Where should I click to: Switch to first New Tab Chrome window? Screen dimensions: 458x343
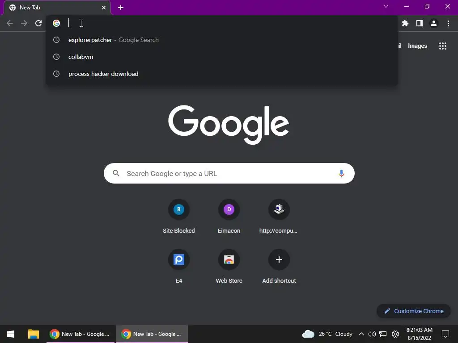(x=80, y=334)
